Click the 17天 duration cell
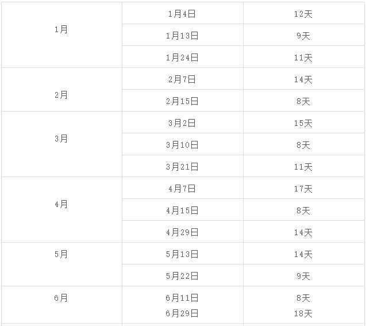 coord(303,189)
